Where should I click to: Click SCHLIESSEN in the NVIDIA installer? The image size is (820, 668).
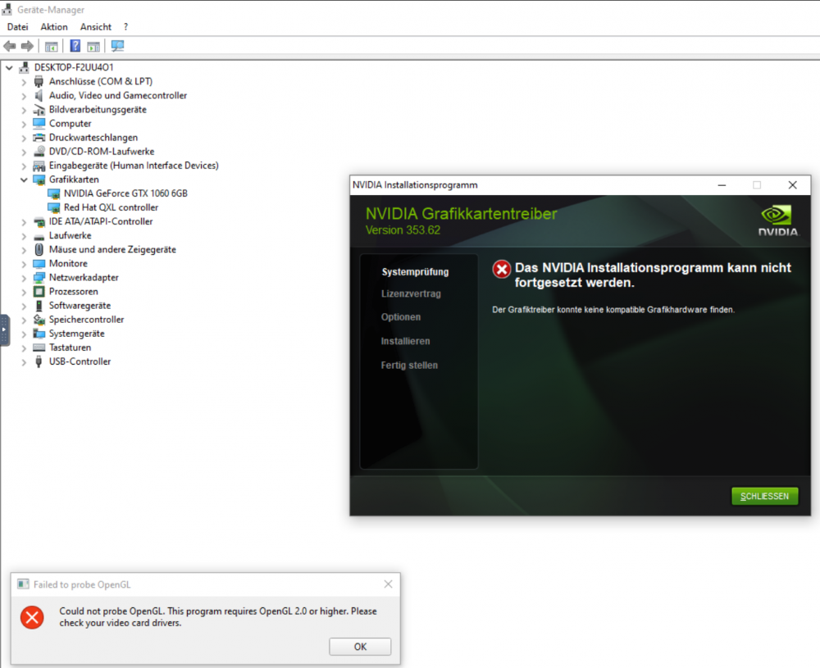point(764,496)
